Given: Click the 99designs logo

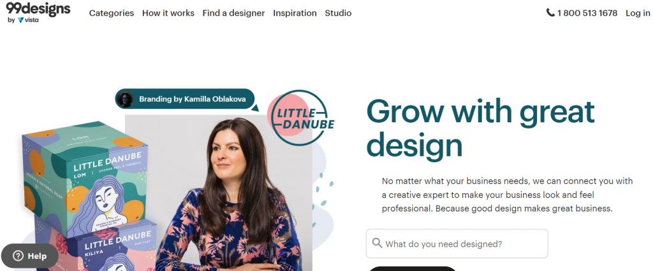Looking at the screenshot, I should pos(38,9).
